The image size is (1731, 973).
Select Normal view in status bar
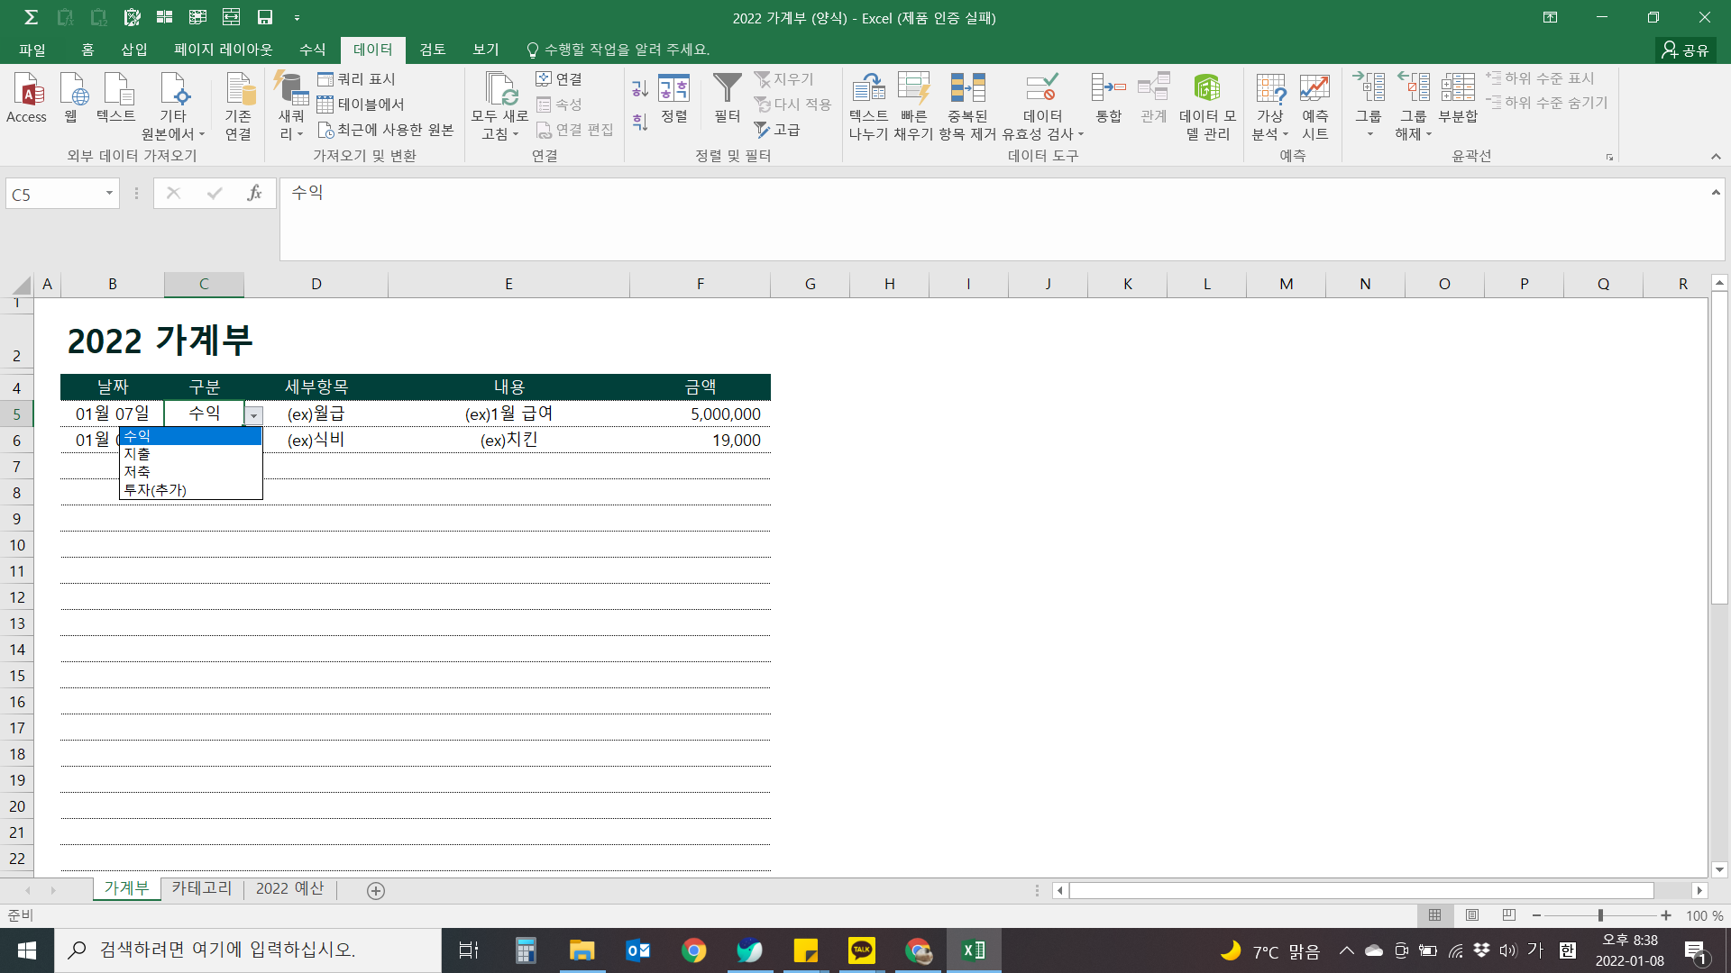(x=1435, y=915)
